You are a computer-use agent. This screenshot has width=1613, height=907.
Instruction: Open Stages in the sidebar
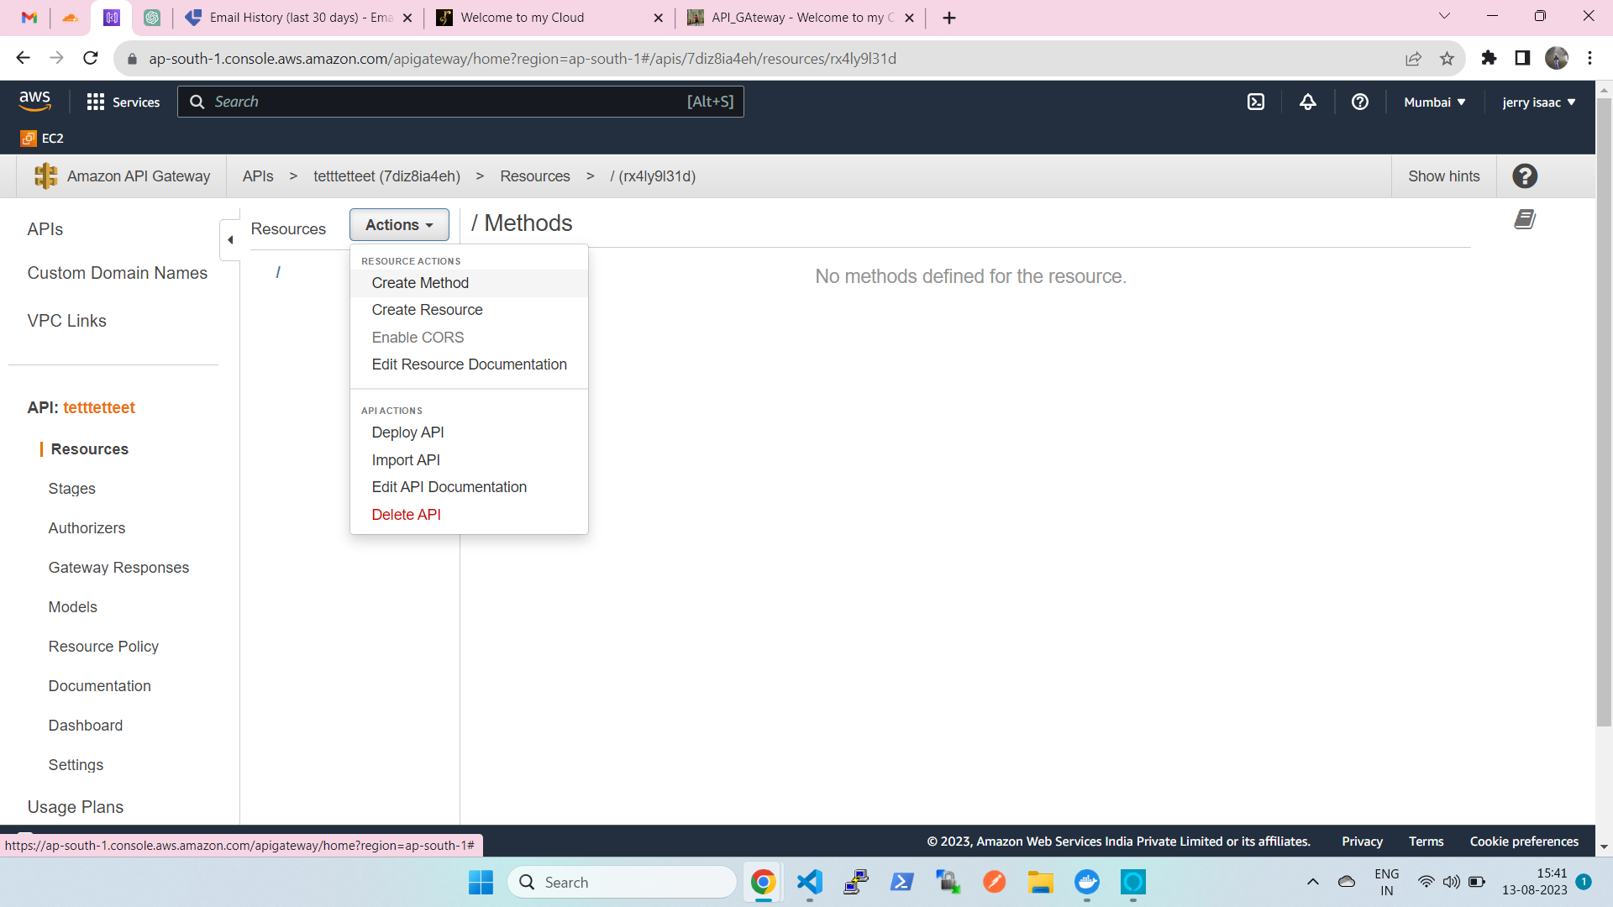point(71,489)
